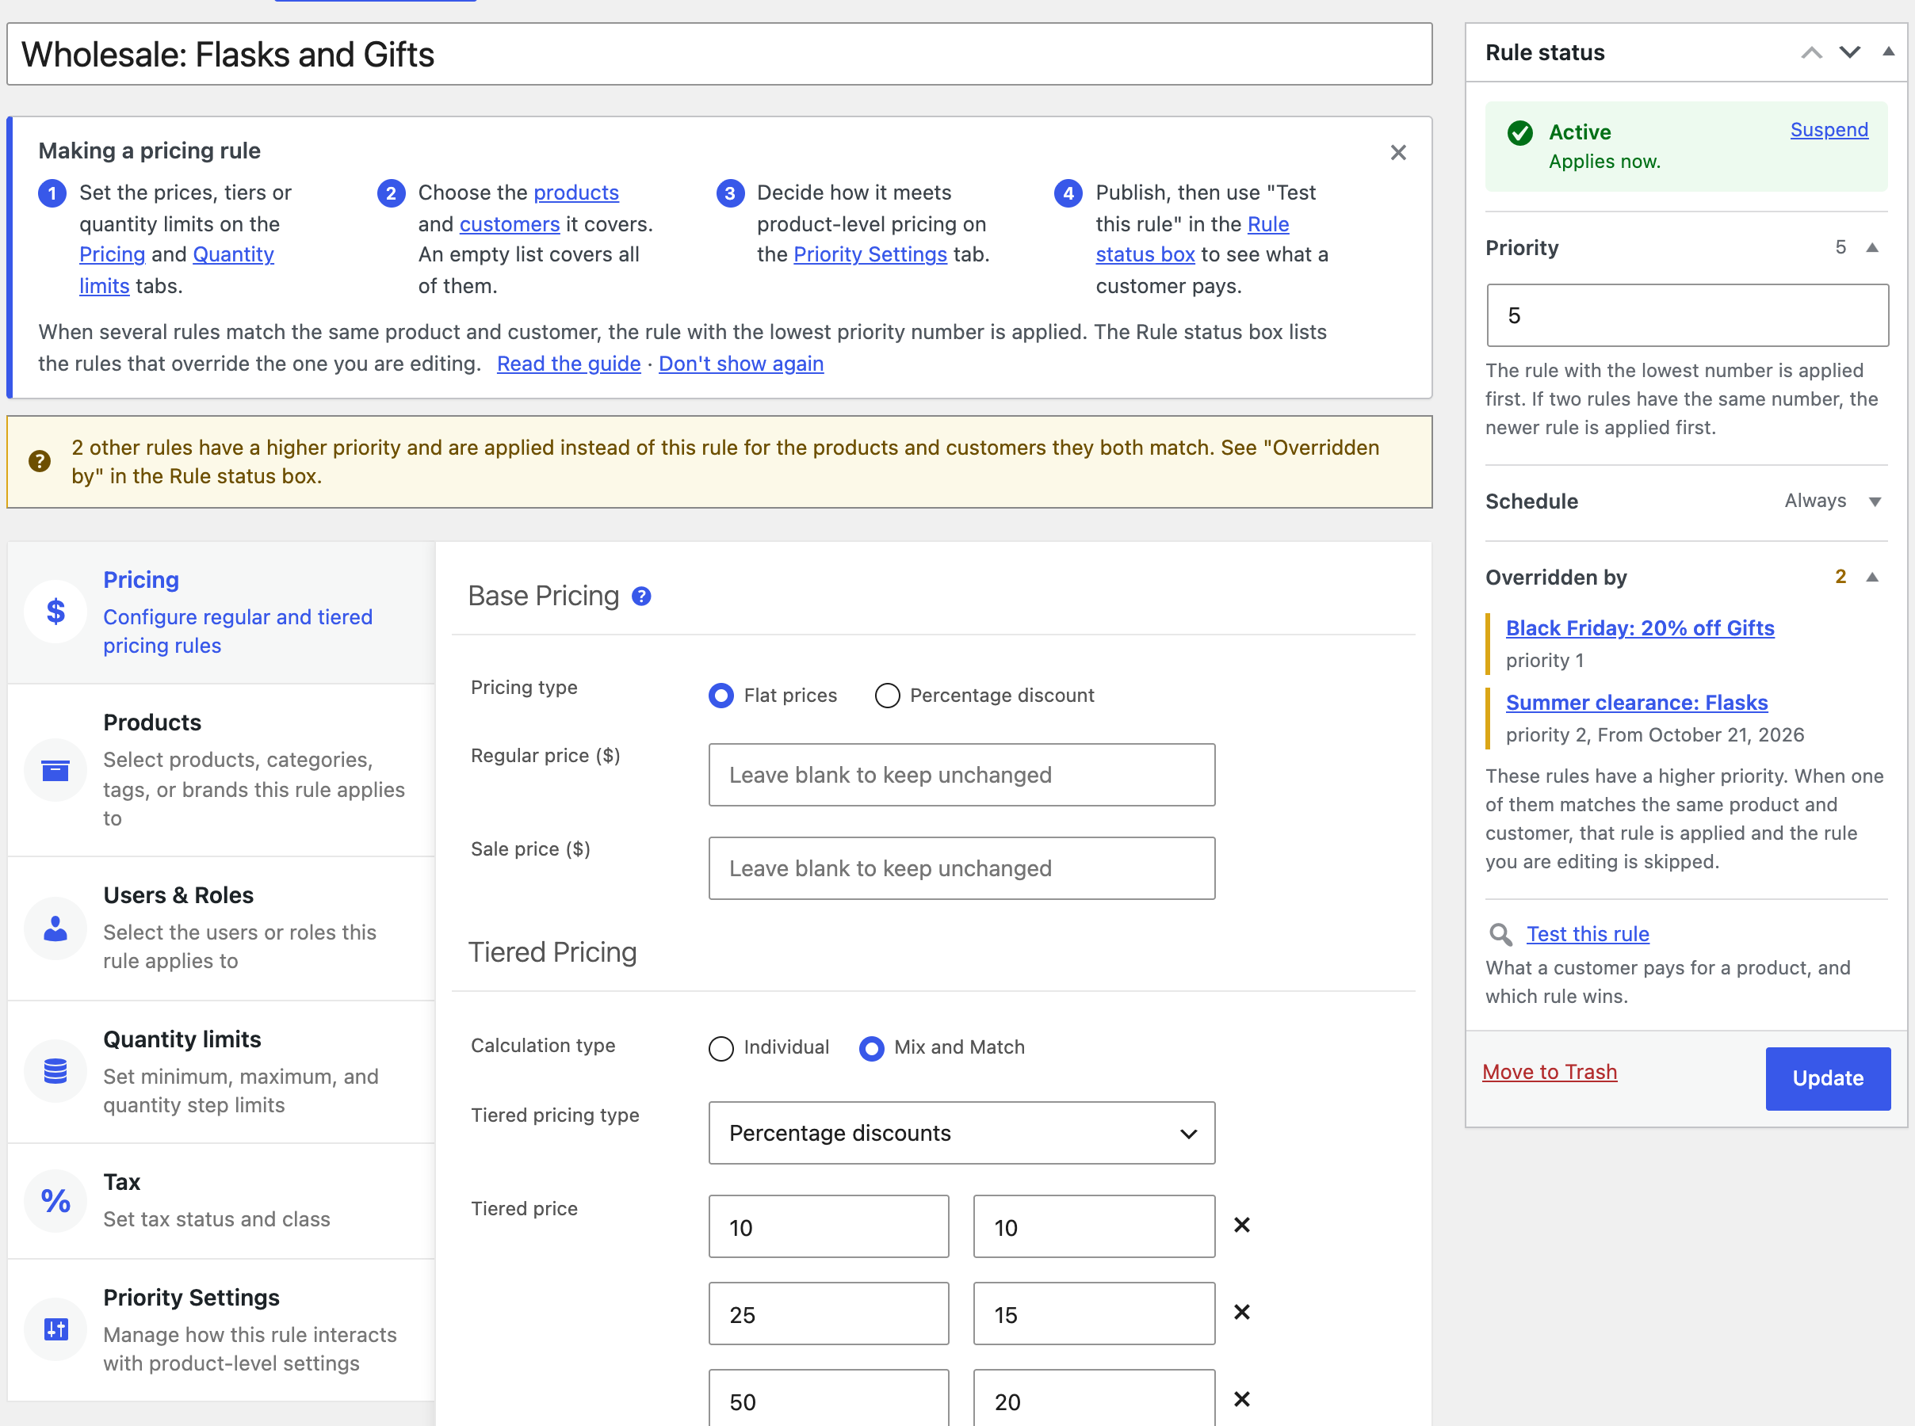Screen dimensions: 1915x1426
Task: Click the Test this rule link
Action: point(1587,934)
